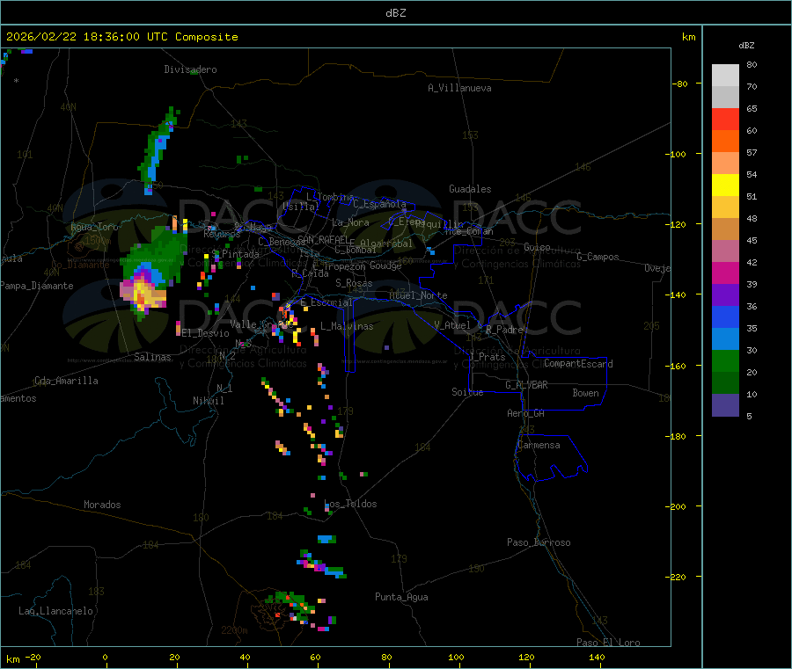Click the 'Lag.Llancanelo' map label

(56, 611)
